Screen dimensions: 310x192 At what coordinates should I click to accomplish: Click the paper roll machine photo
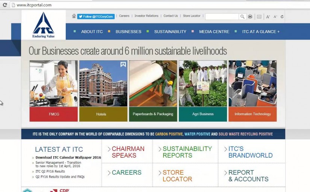click(x=153, y=84)
